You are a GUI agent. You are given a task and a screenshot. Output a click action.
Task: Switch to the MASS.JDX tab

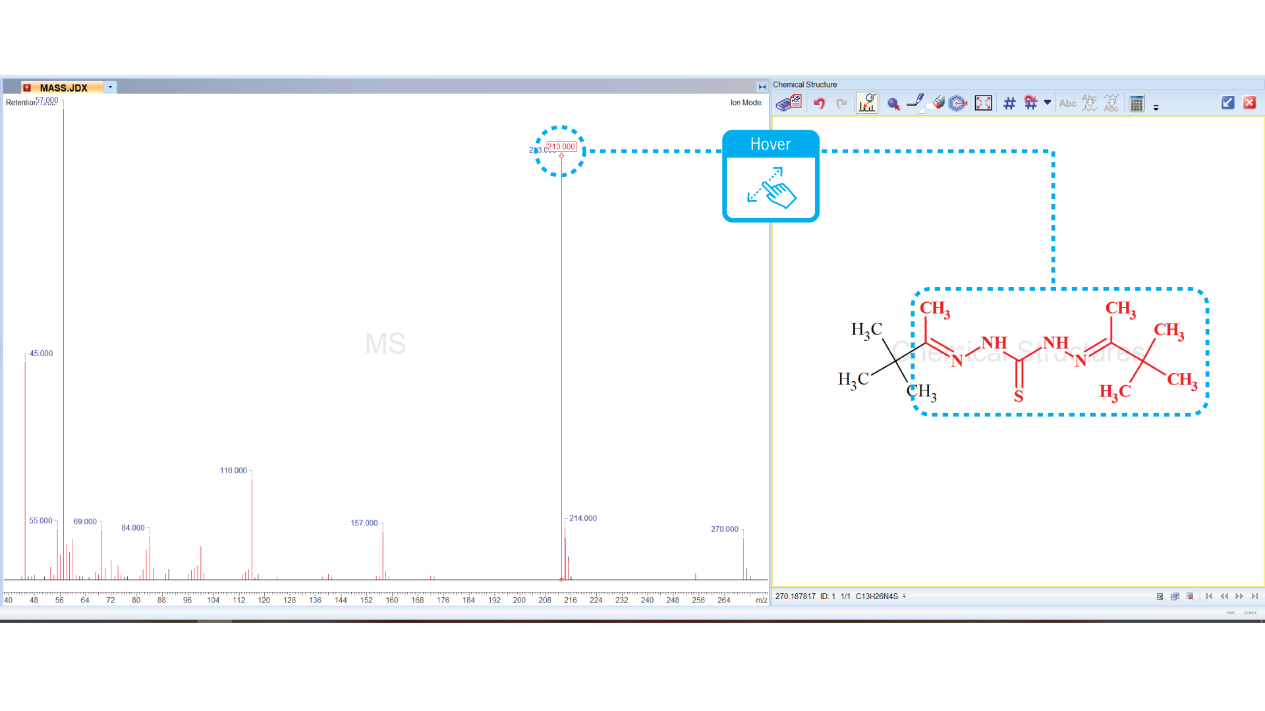click(63, 87)
